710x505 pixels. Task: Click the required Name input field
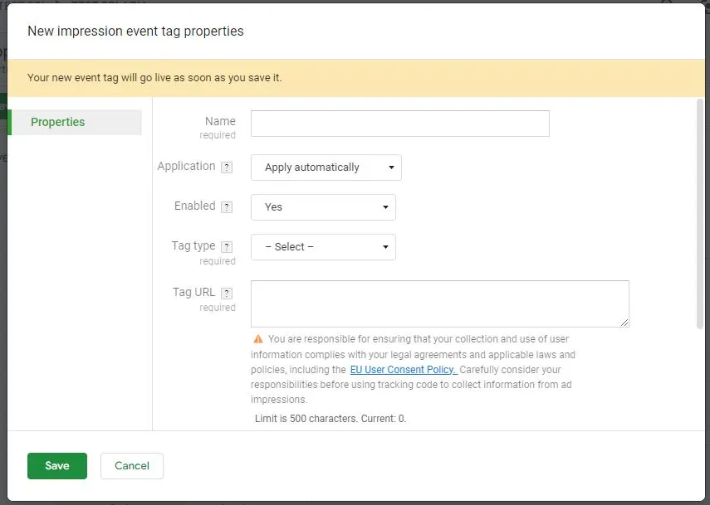click(399, 123)
